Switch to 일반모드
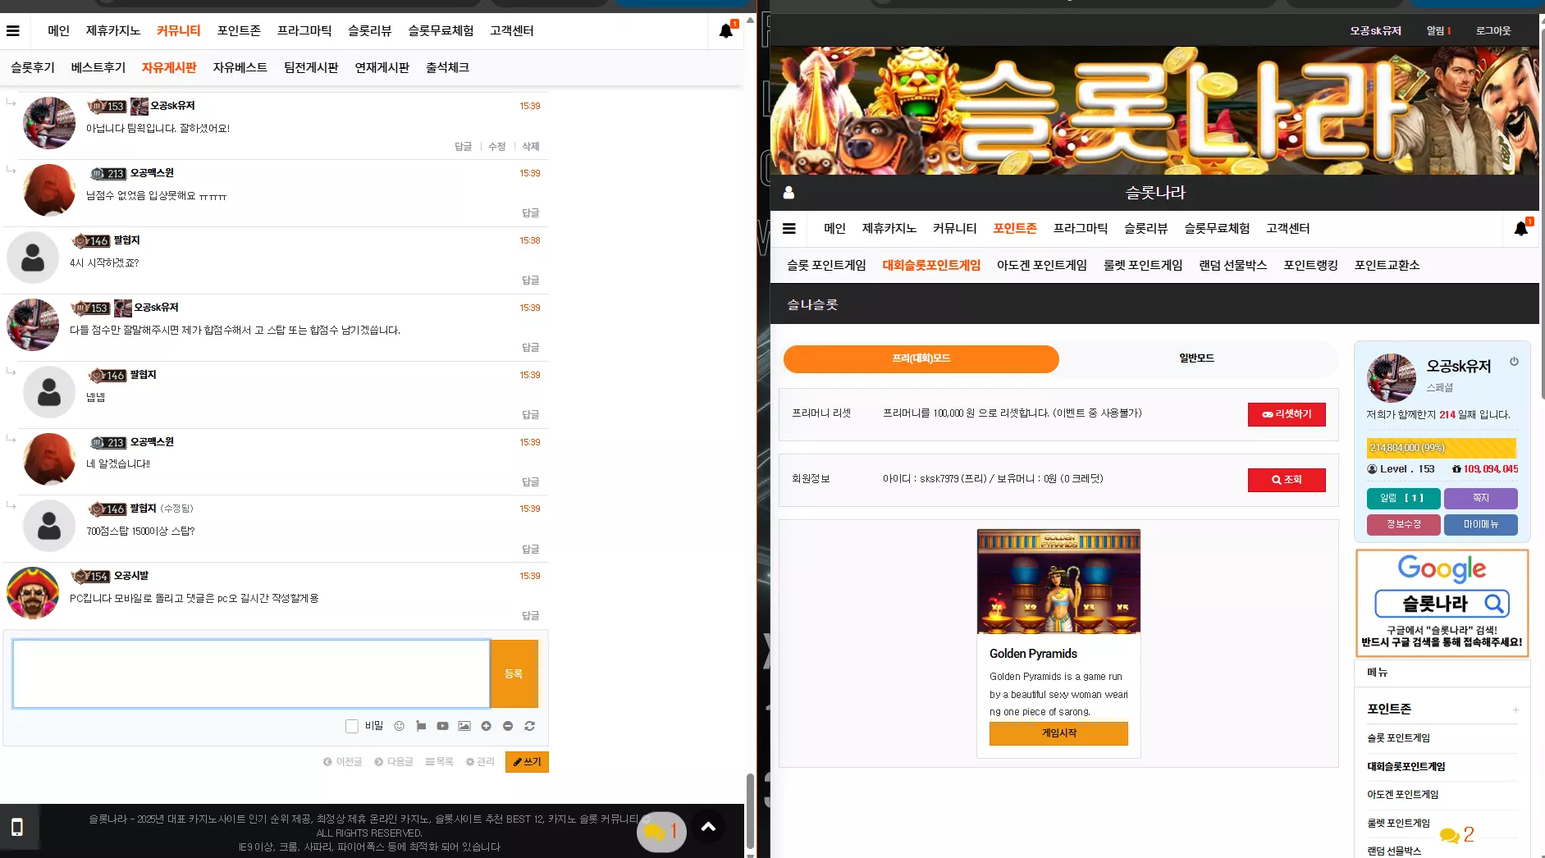This screenshot has width=1545, height=858. point(1197,359)
